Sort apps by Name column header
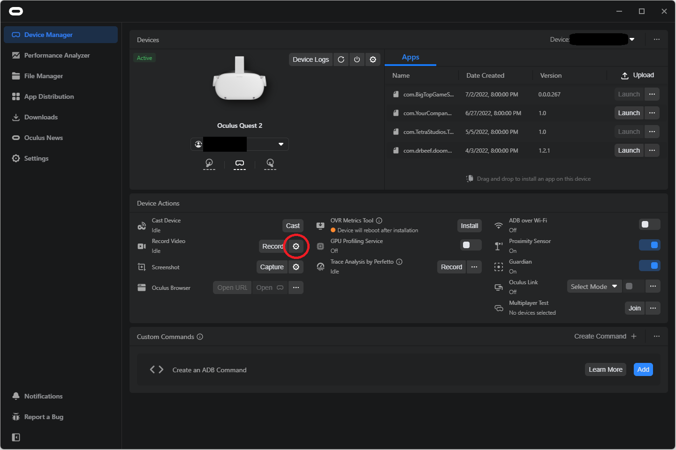 tap(401, 75)
